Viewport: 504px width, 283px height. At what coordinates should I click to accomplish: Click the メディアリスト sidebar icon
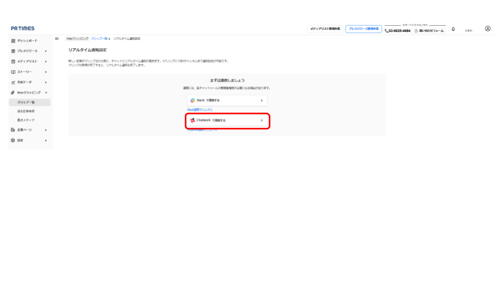click(x=13, y=61)
